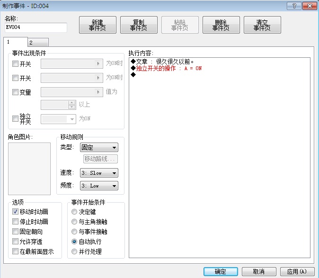Select the 自动执行 radio button
Screen dimensions: 319x278
click(x=74, y=242)
